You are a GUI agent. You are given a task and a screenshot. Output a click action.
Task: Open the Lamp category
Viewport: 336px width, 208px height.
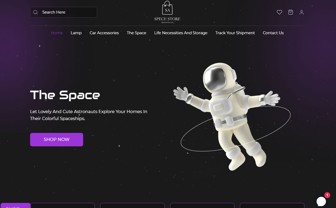click(76, 33)
